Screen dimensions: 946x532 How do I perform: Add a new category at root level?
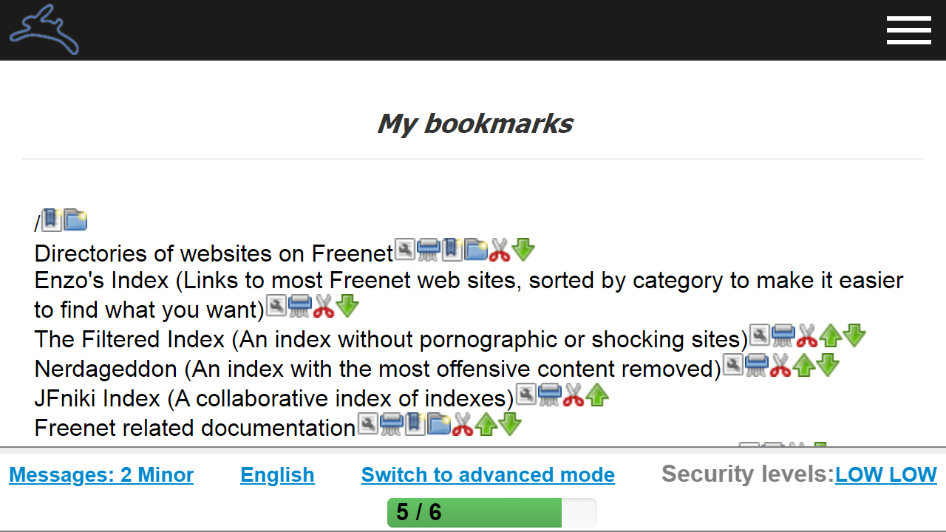75,219
